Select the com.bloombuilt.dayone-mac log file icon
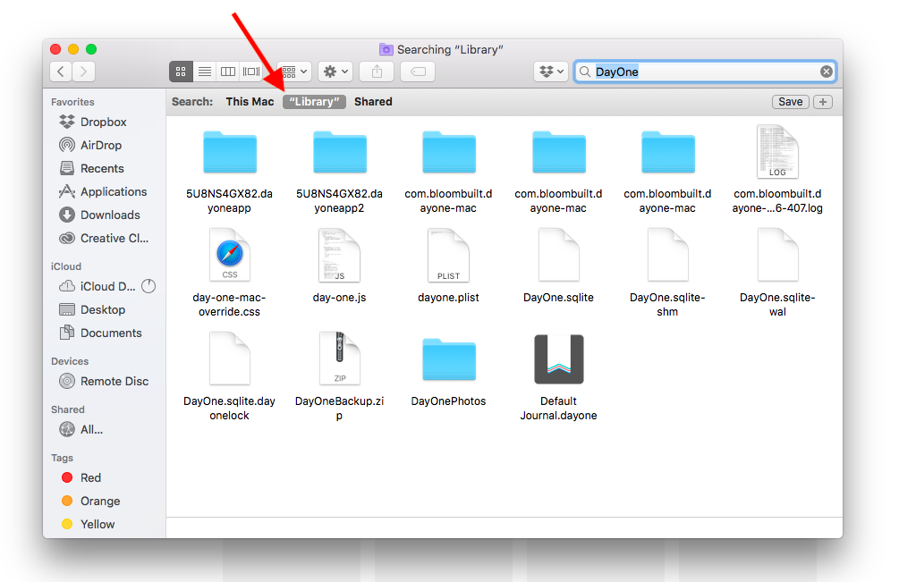 777,152
